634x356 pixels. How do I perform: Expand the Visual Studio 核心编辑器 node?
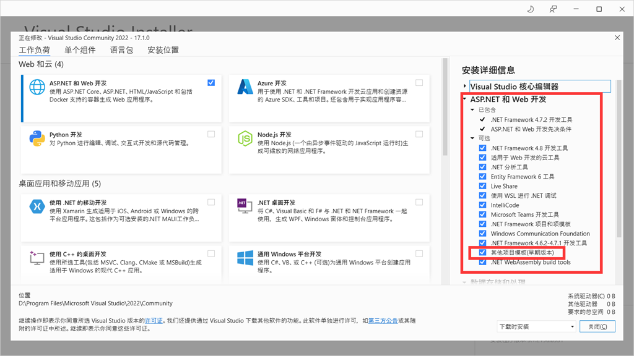point(465,87)
